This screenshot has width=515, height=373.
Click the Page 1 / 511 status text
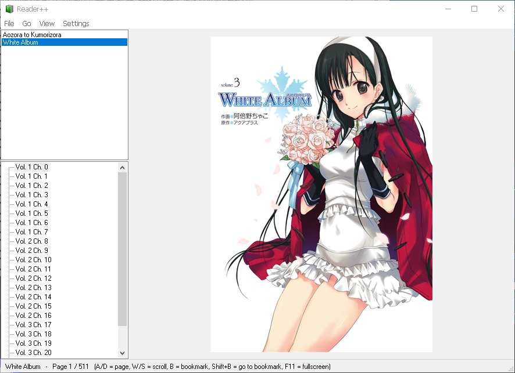point(70,367)
